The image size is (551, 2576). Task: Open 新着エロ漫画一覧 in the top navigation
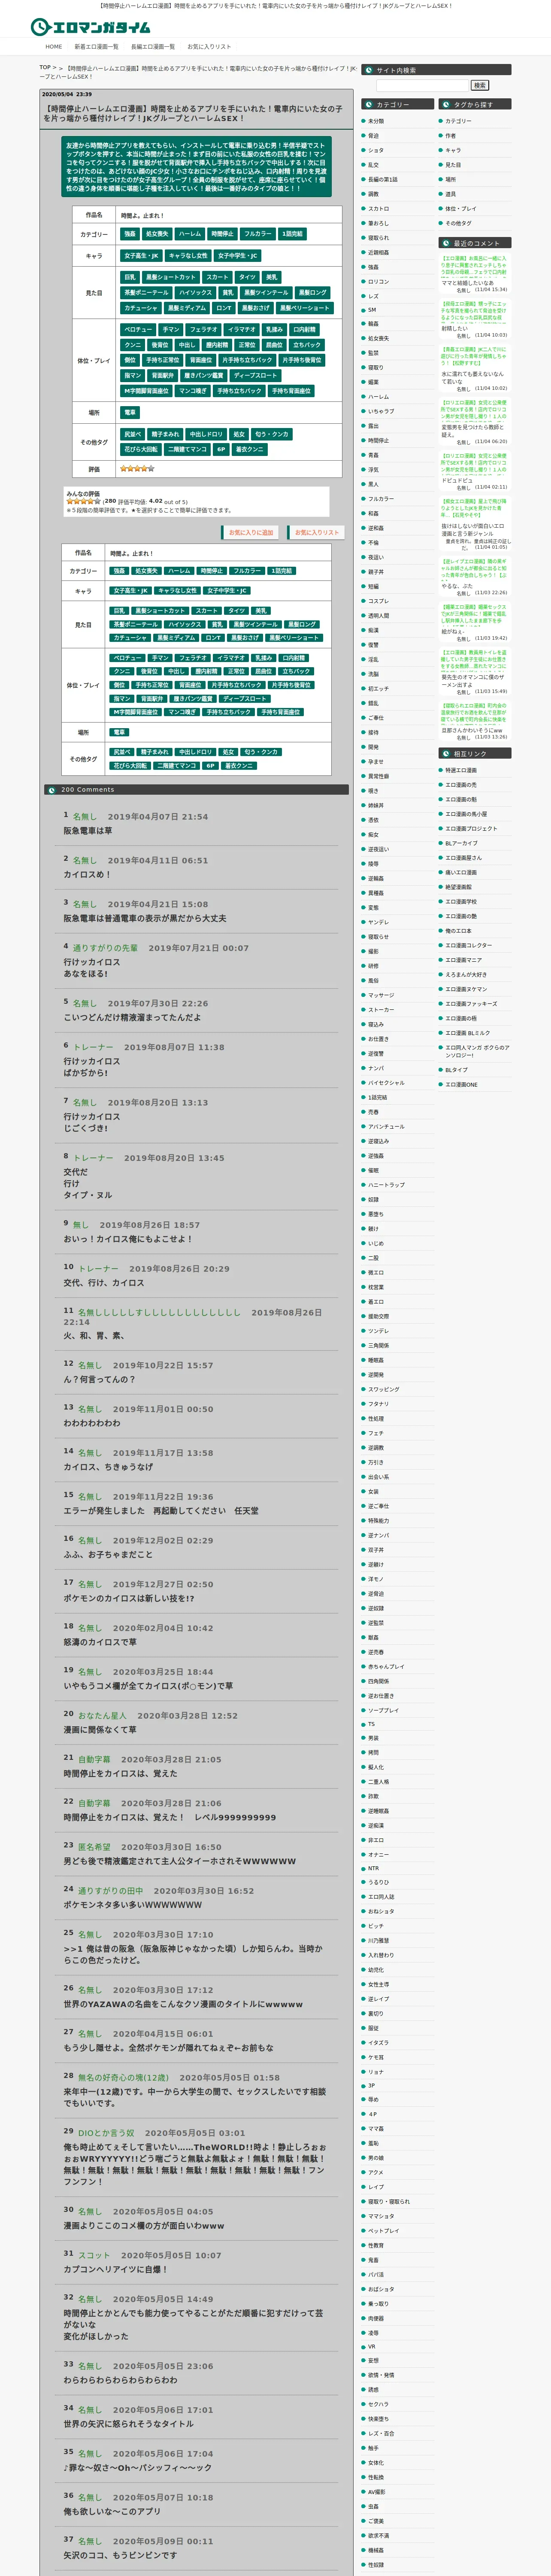(x=96, y=46)
